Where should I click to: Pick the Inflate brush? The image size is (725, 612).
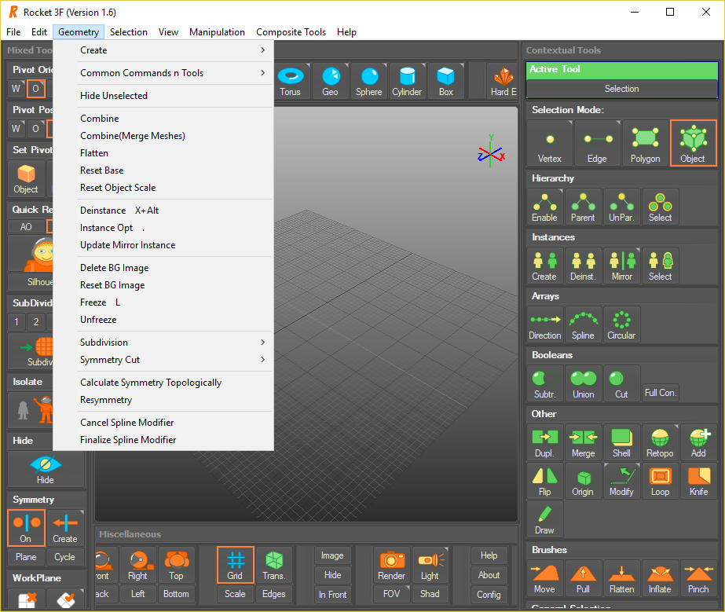click(x=660, y=578)
